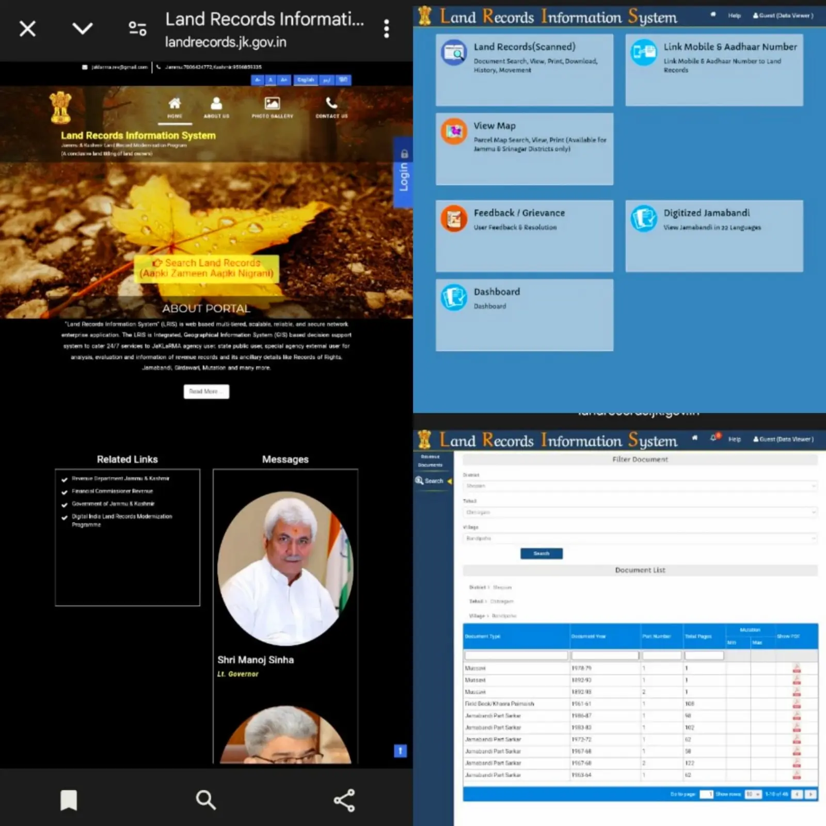826x826 pixels.
Task: Click the Document Type column filter box
Action: 516,655
